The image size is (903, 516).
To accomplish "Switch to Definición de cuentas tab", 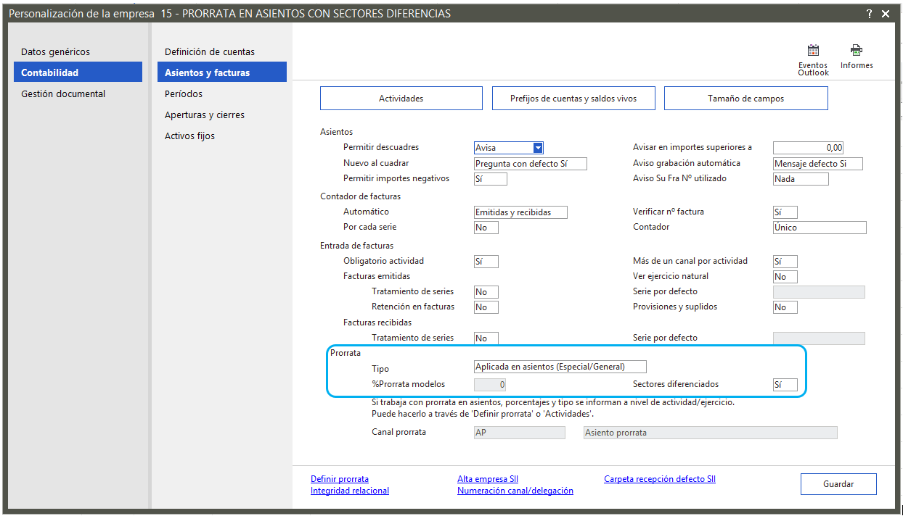I will tap(210, 52).
